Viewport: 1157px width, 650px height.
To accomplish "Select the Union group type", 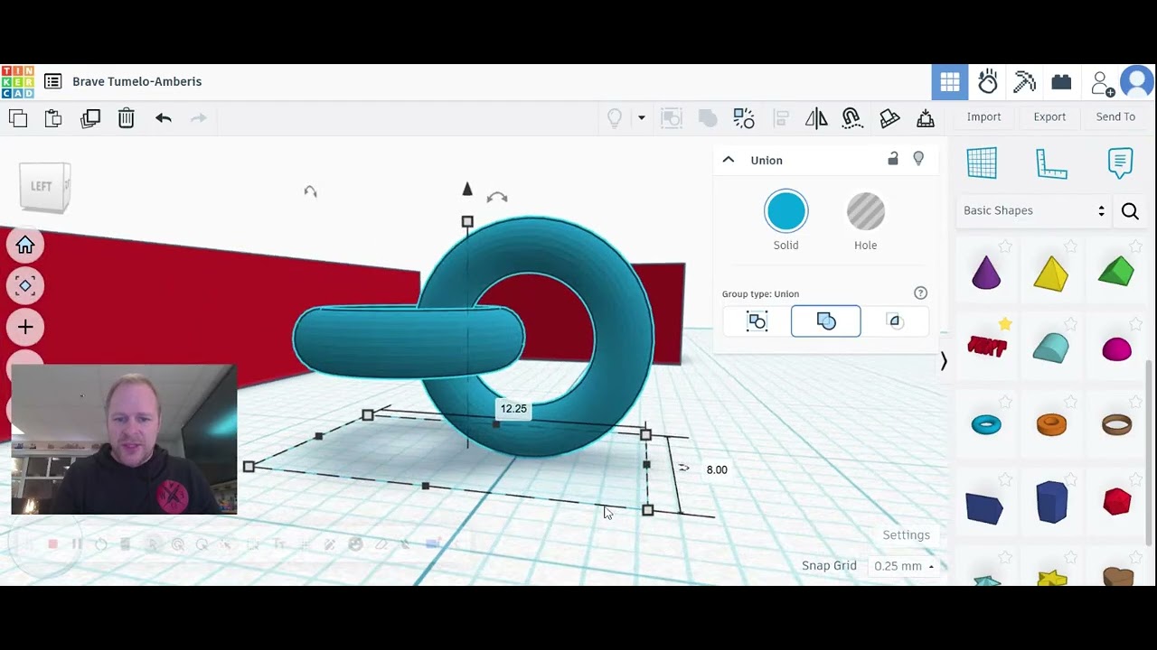I will (826, 321).
